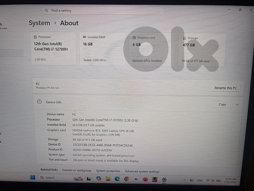254x191 pixels.
Task: Launch Copilot from the taskbar
Action: (x=98, y=179)
